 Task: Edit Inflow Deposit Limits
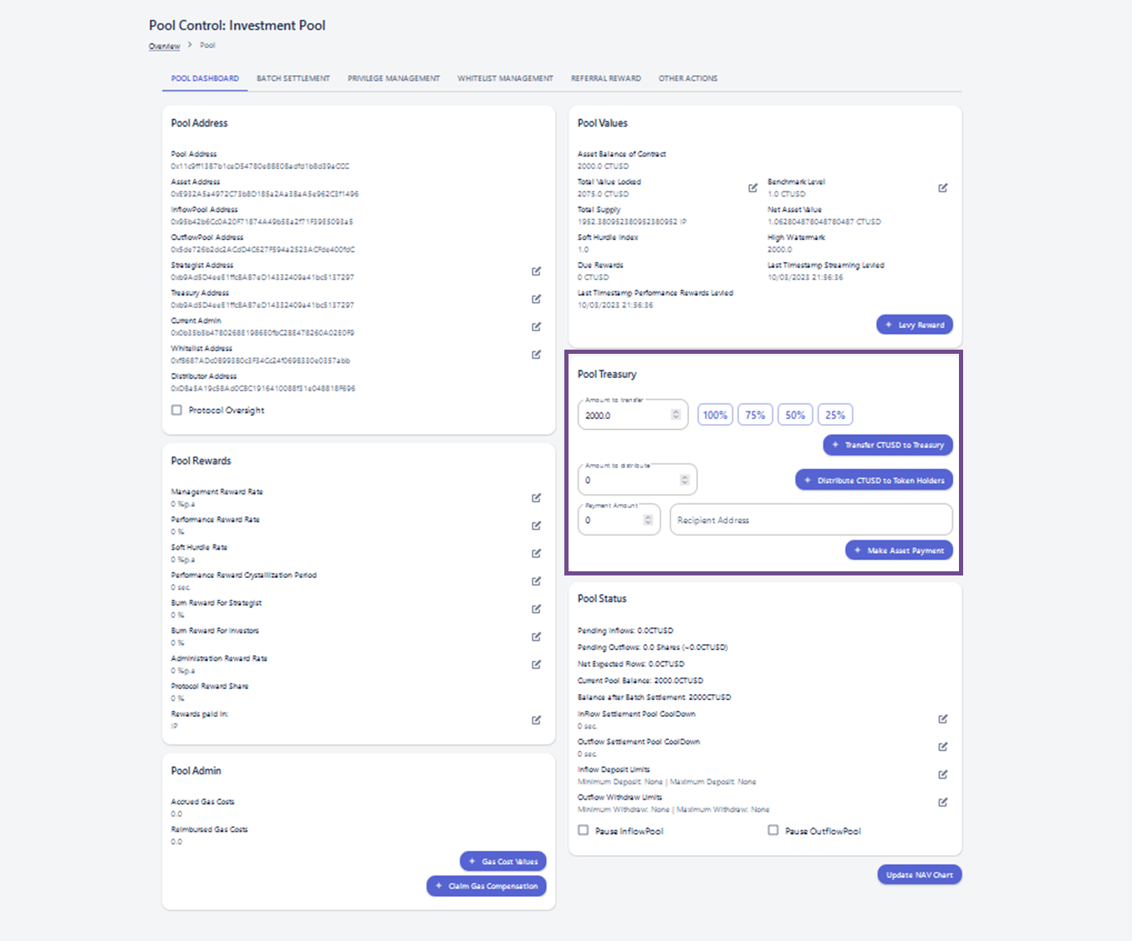coord(942,775)
